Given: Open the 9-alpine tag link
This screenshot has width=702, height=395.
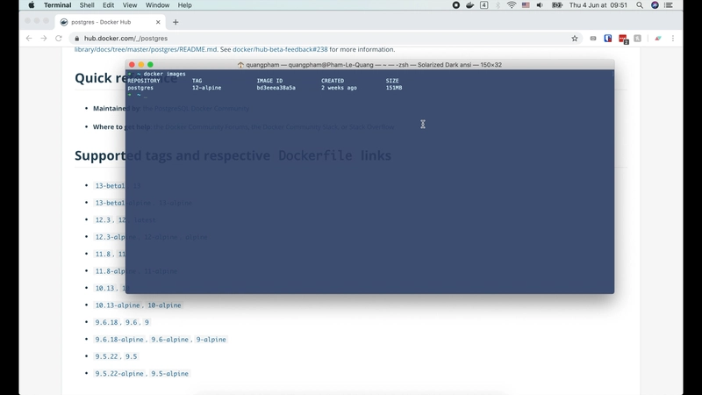Looking at the screenshot, I should 211,340.
